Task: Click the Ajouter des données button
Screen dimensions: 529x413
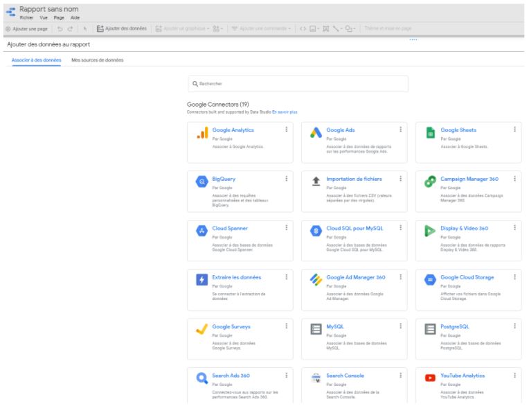Action: click(121, 28)
